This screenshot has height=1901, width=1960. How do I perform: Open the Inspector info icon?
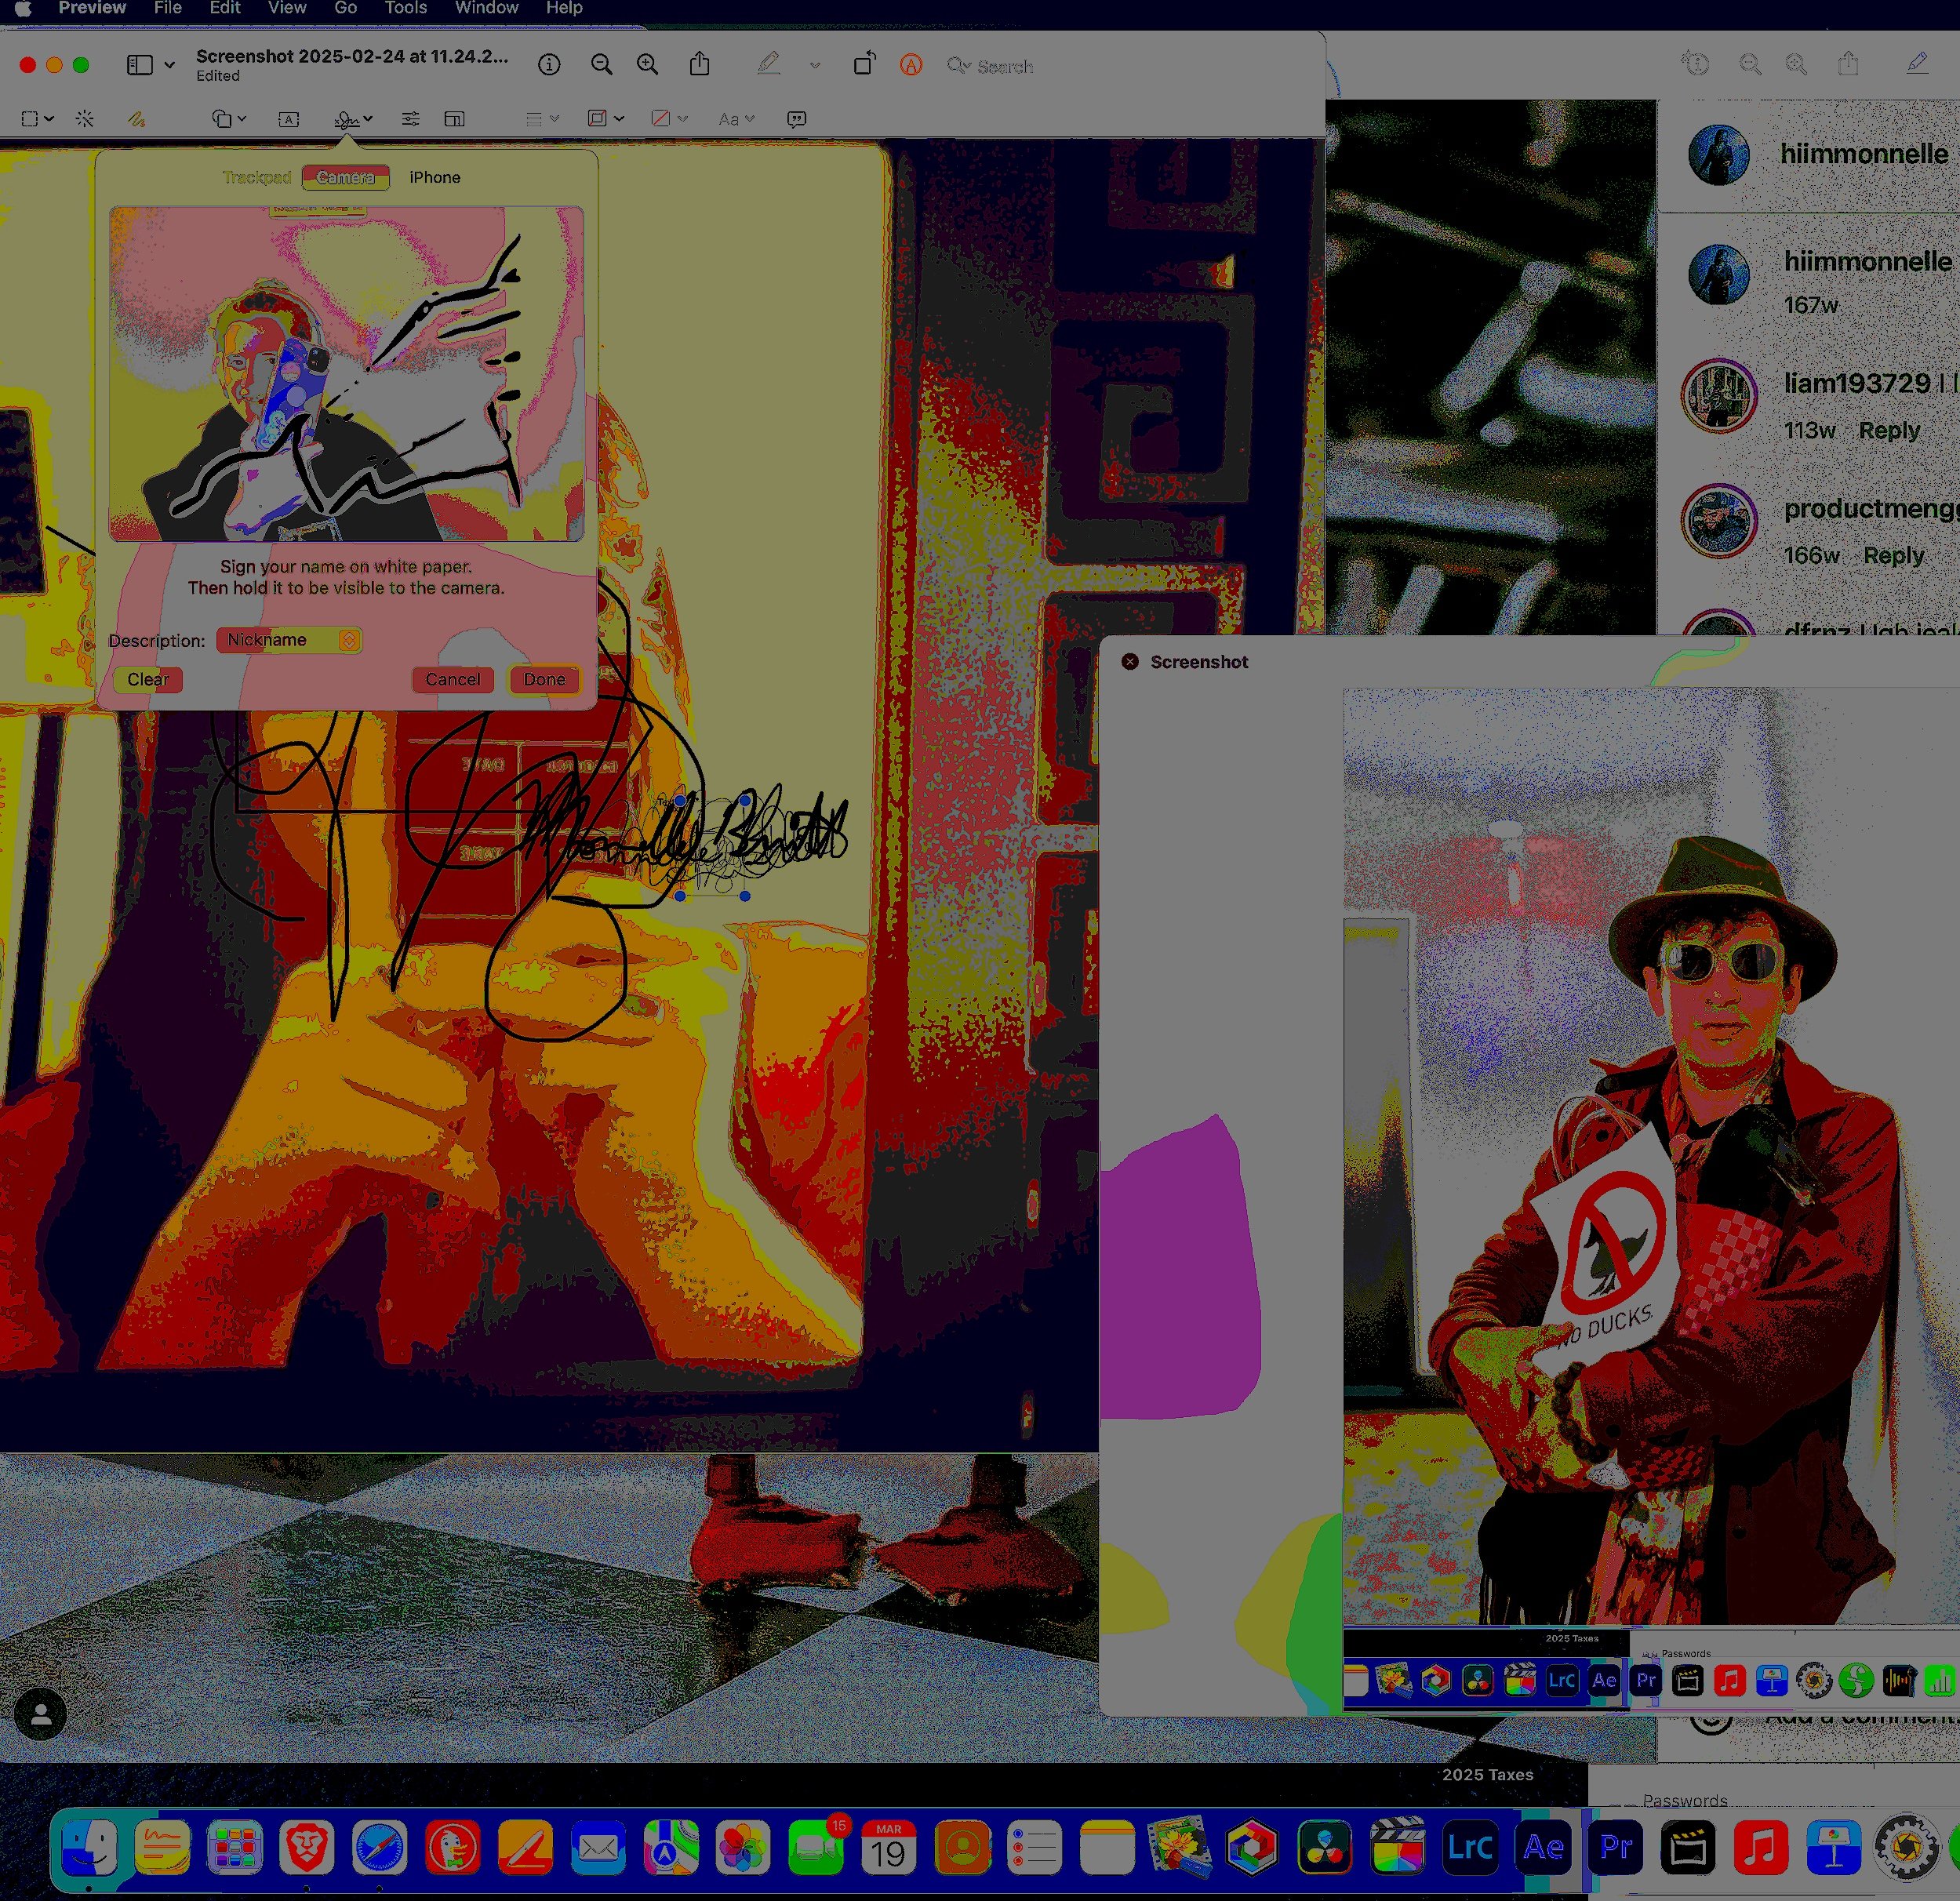549,65
